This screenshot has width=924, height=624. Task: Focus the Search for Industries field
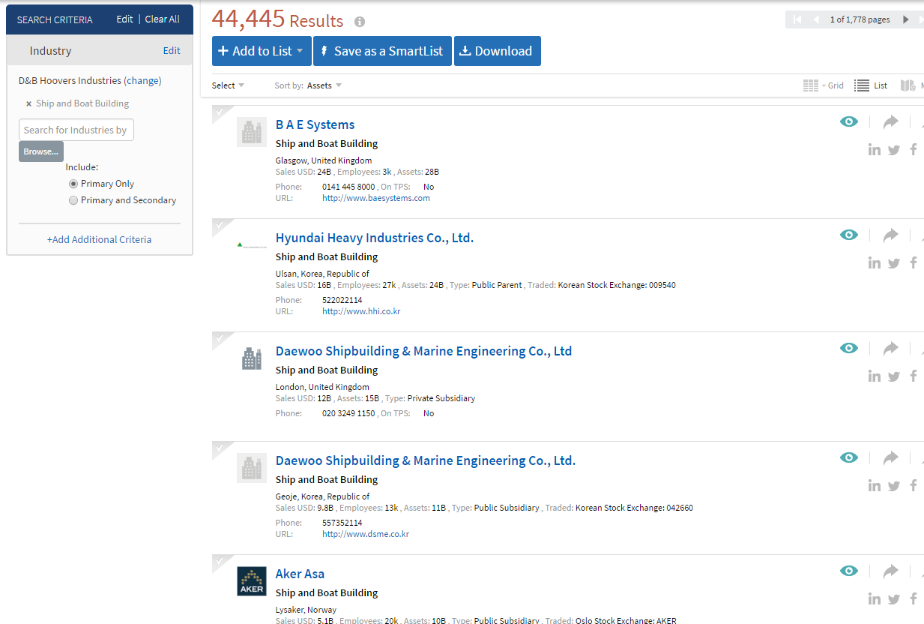76,130
